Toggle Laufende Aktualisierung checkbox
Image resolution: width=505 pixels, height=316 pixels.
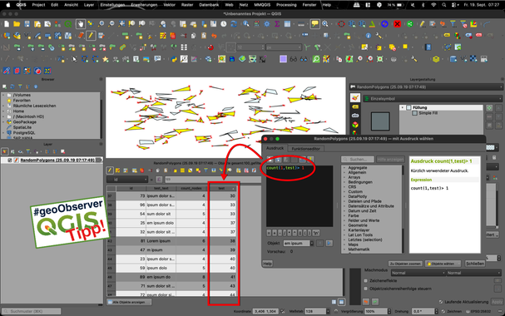pyautogui.click(x=441, y=302)
